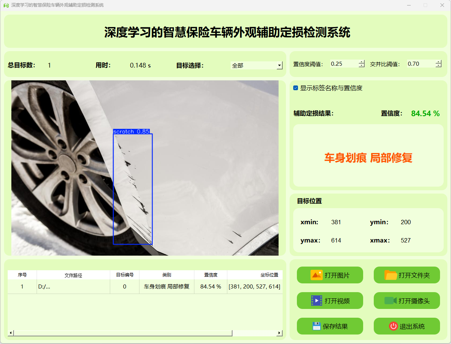Click the film icon on 打开视频 button
Viewport: 451px width, 344px height.
[316, 301]
